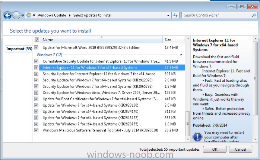Uncheck Update KB2929755 checkbox
The image size is (260, 160).
coord(36,124)
